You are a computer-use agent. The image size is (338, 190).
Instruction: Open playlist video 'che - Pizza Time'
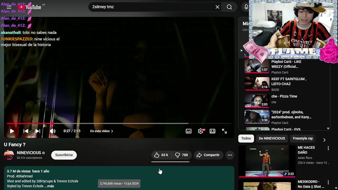284,96
